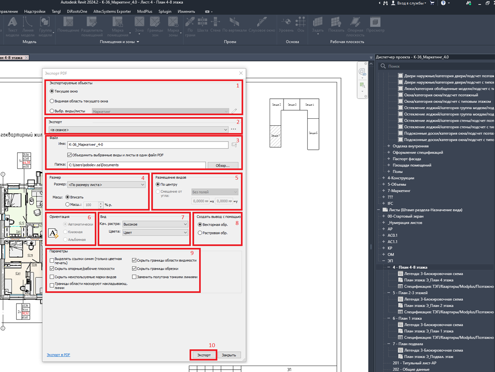Screen dimensions: 495x372
Task: Select the Grid (Ось) tool
Action: click(x=300, y=25)
